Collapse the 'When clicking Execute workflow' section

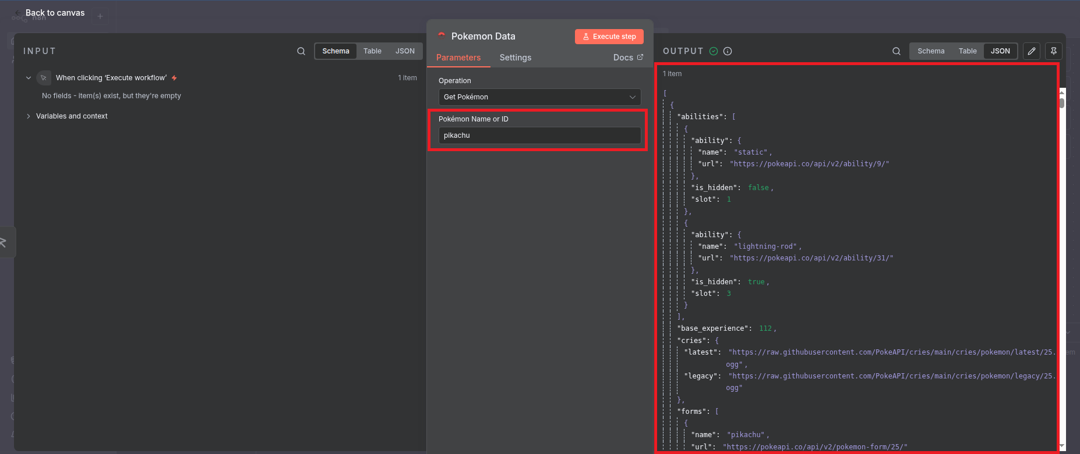tap(29, 78)
